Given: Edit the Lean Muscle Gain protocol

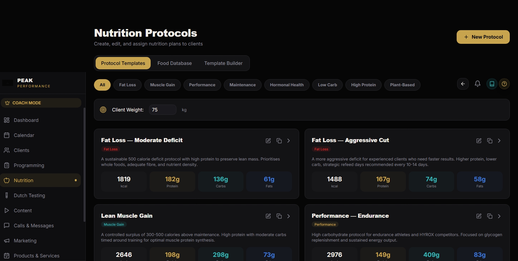Looking at the screenshot, I should (268, 216).
